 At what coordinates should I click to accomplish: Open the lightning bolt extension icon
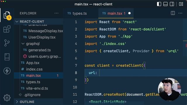7,71
